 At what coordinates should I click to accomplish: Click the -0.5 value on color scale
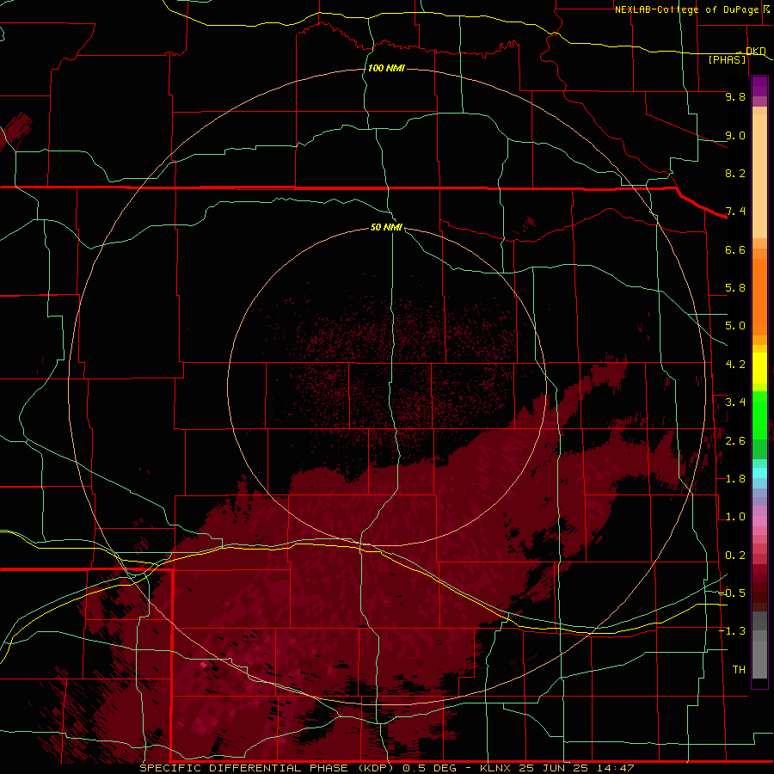coord(733,593)
